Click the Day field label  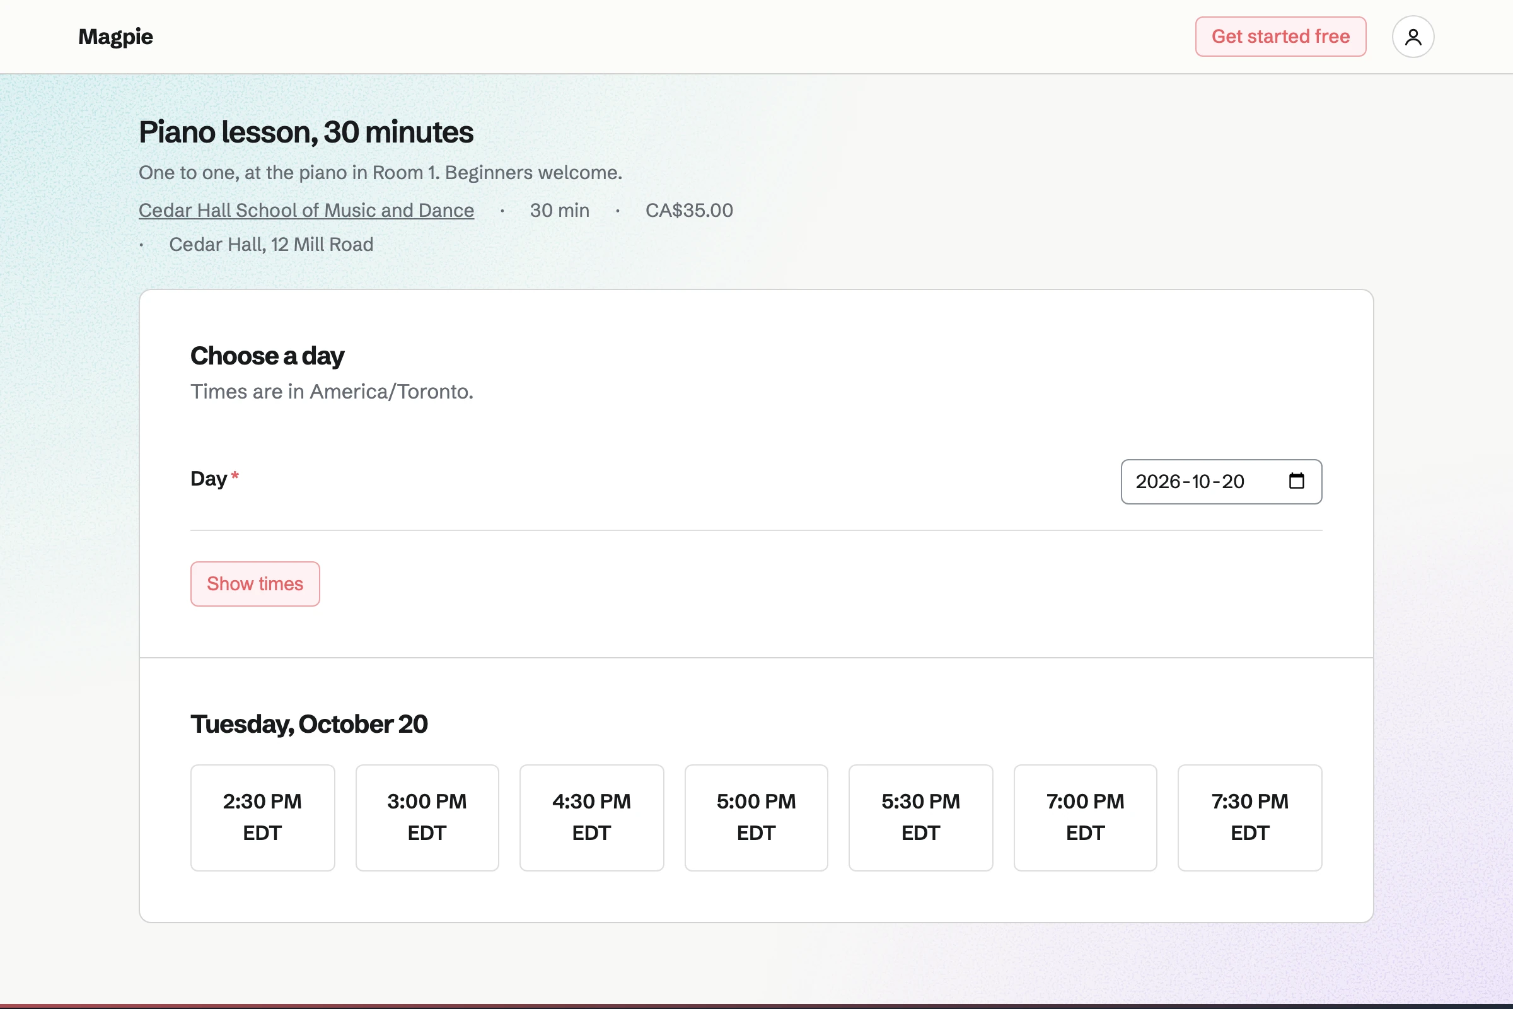pos(209,479)
